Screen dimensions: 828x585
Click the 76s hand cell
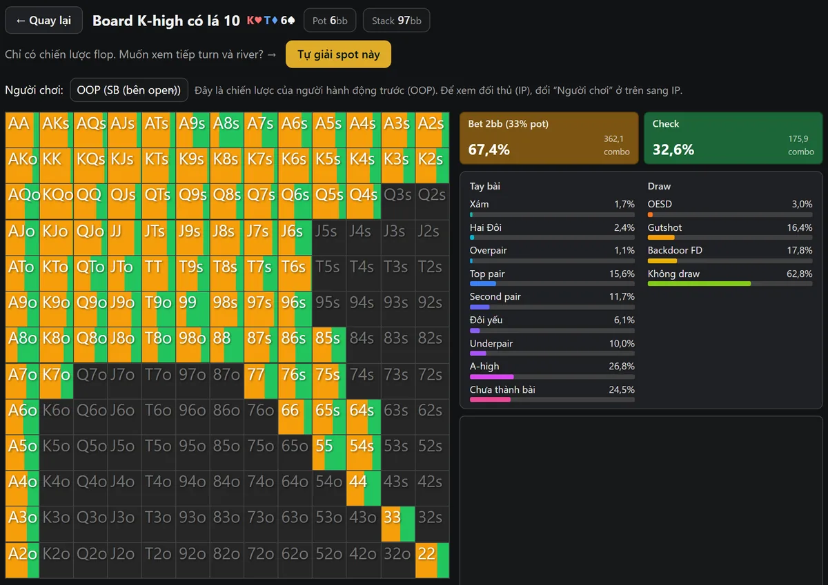[x=295, y=381]
